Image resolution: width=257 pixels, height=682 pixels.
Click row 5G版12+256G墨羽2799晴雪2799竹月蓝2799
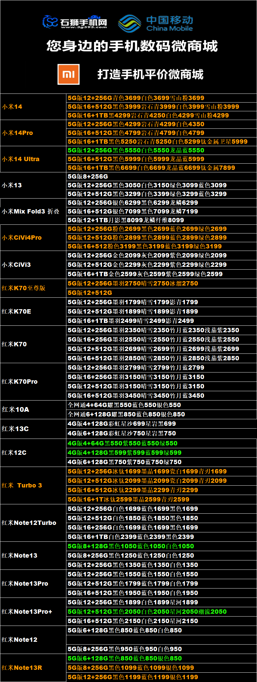pyautogui.click(x=161, y=367)
